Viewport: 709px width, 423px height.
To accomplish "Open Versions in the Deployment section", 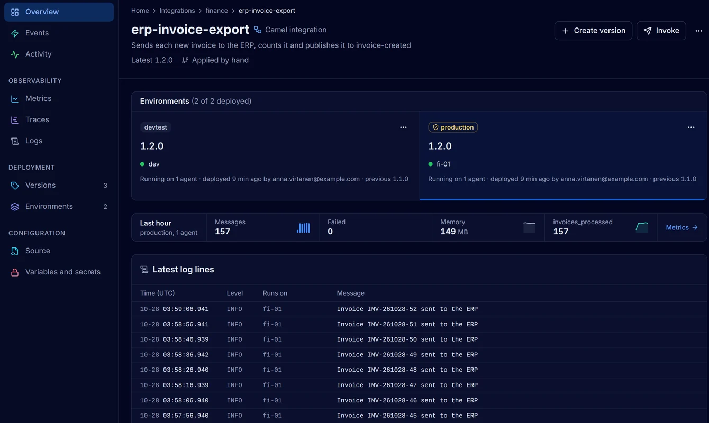I will tap(59, 185).
